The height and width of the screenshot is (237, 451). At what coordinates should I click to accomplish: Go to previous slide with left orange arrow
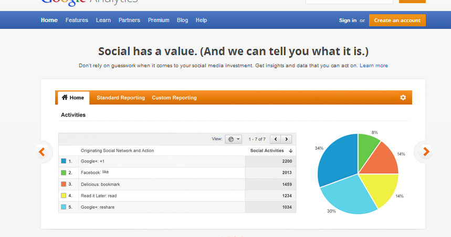[x=42, y=152]
